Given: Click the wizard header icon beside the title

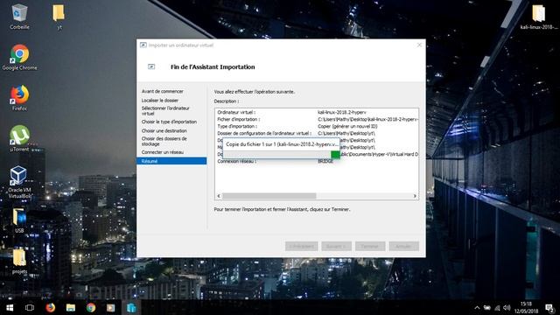Looking at the screenshot, I should [151, 66].
